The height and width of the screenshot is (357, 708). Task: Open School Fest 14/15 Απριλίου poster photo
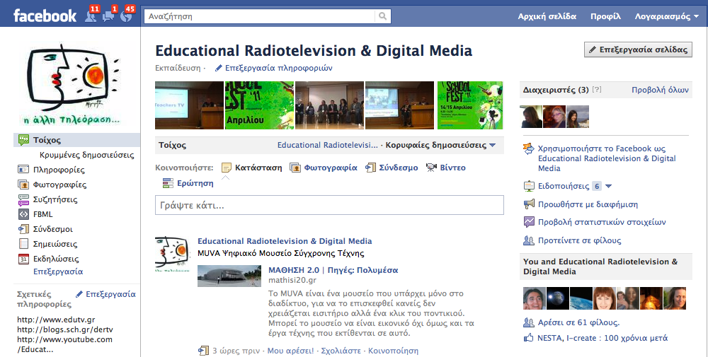tap(469, 105)
